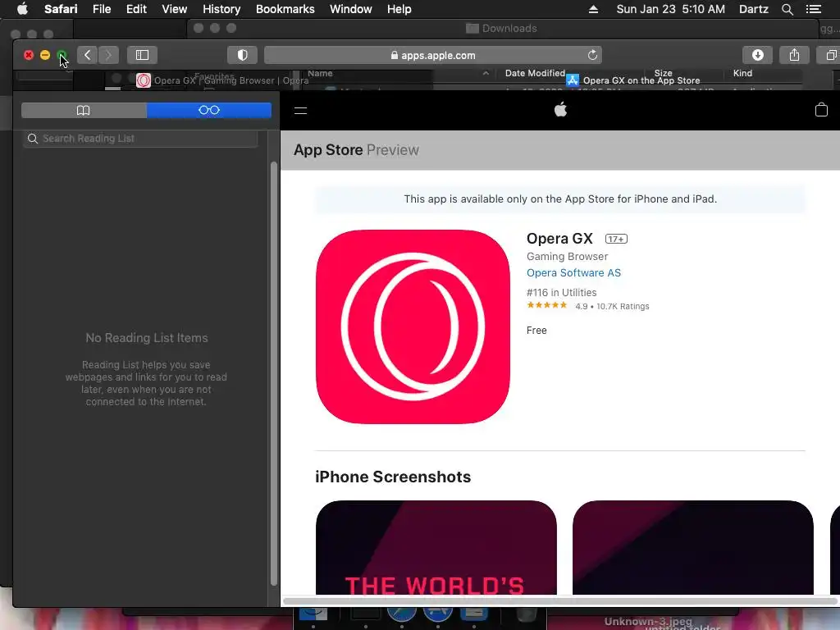This screenshot has width=840, height=630.
Task: Sort by Kind column in the Downloads window
Action: click(x=742, y=73)
